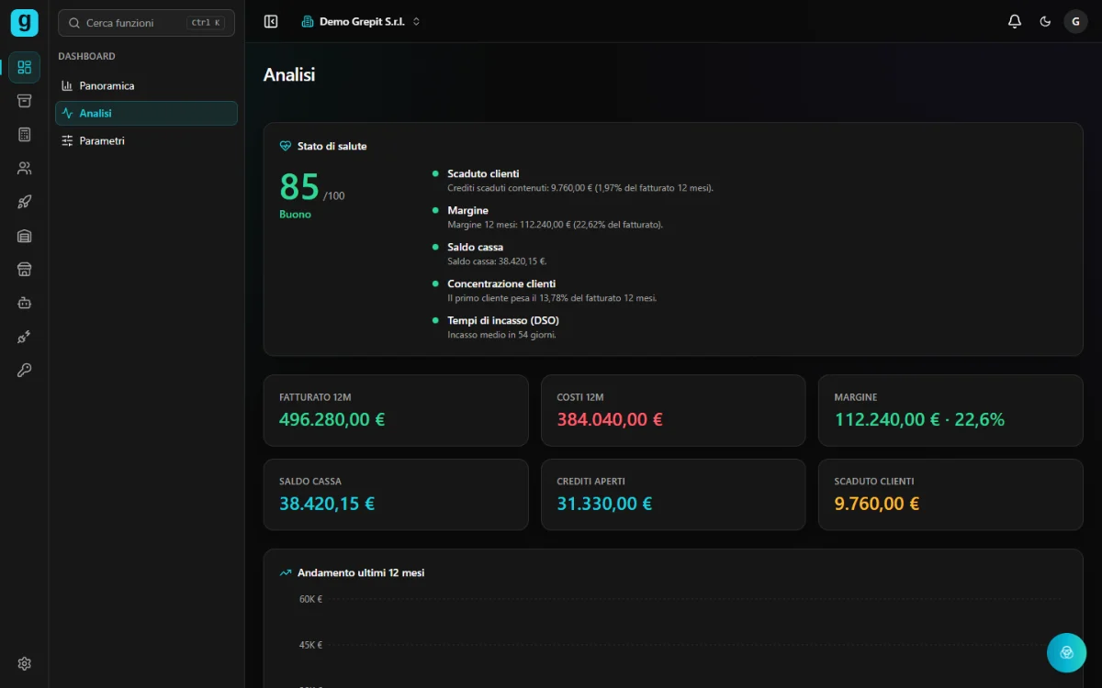Click the Fatturato 12M value 496.280,00 €
Image resolution: width=1102 pixels, height=688 pixels.
click(x=332, y=419)
